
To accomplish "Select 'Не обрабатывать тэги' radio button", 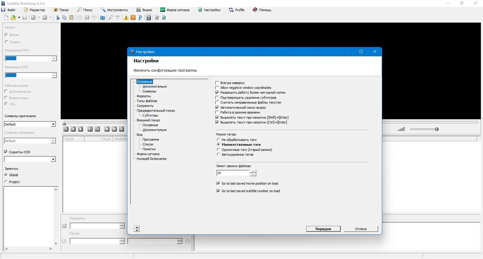I will (218, 140).
